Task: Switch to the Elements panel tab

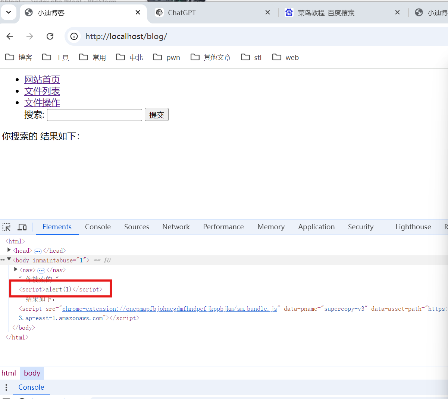Action: tap(57, 227)
